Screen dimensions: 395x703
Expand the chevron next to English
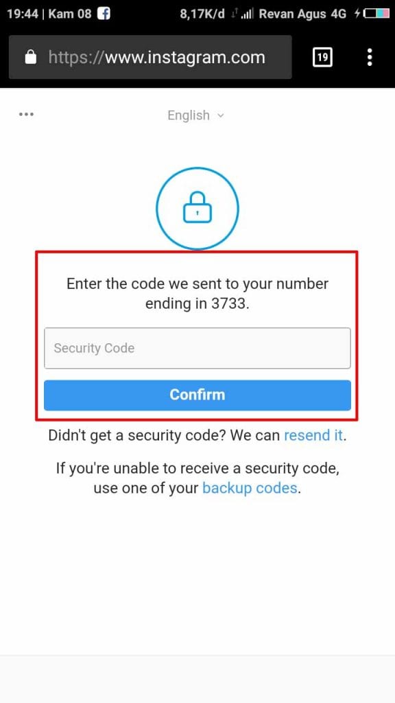point(220,115)
